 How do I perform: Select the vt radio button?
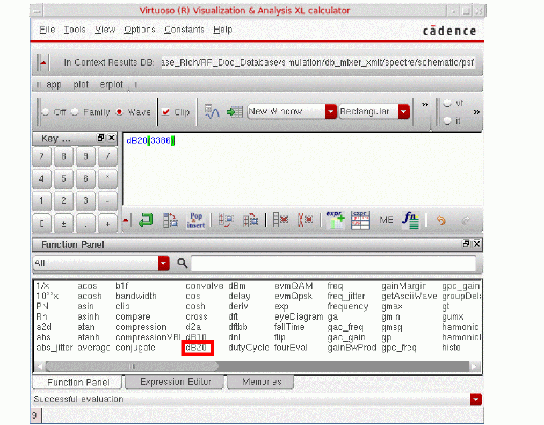pos(447,103)
